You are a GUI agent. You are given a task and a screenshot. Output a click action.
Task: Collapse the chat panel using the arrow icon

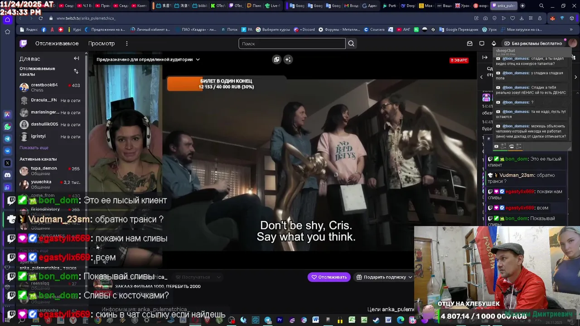(485, 58)
